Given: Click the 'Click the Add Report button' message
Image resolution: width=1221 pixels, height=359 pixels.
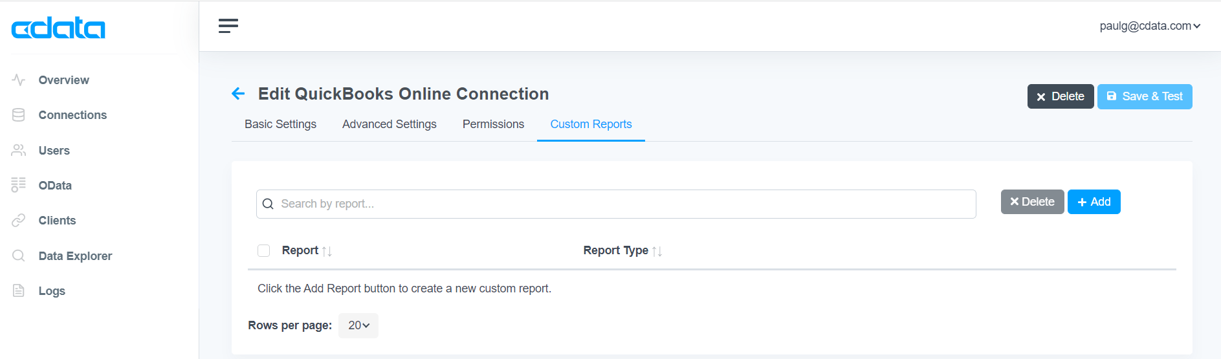Looking at the screenshot, I should point(404,288).
